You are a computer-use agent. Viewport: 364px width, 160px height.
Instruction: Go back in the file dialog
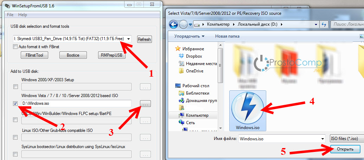[x=173, y=24]
